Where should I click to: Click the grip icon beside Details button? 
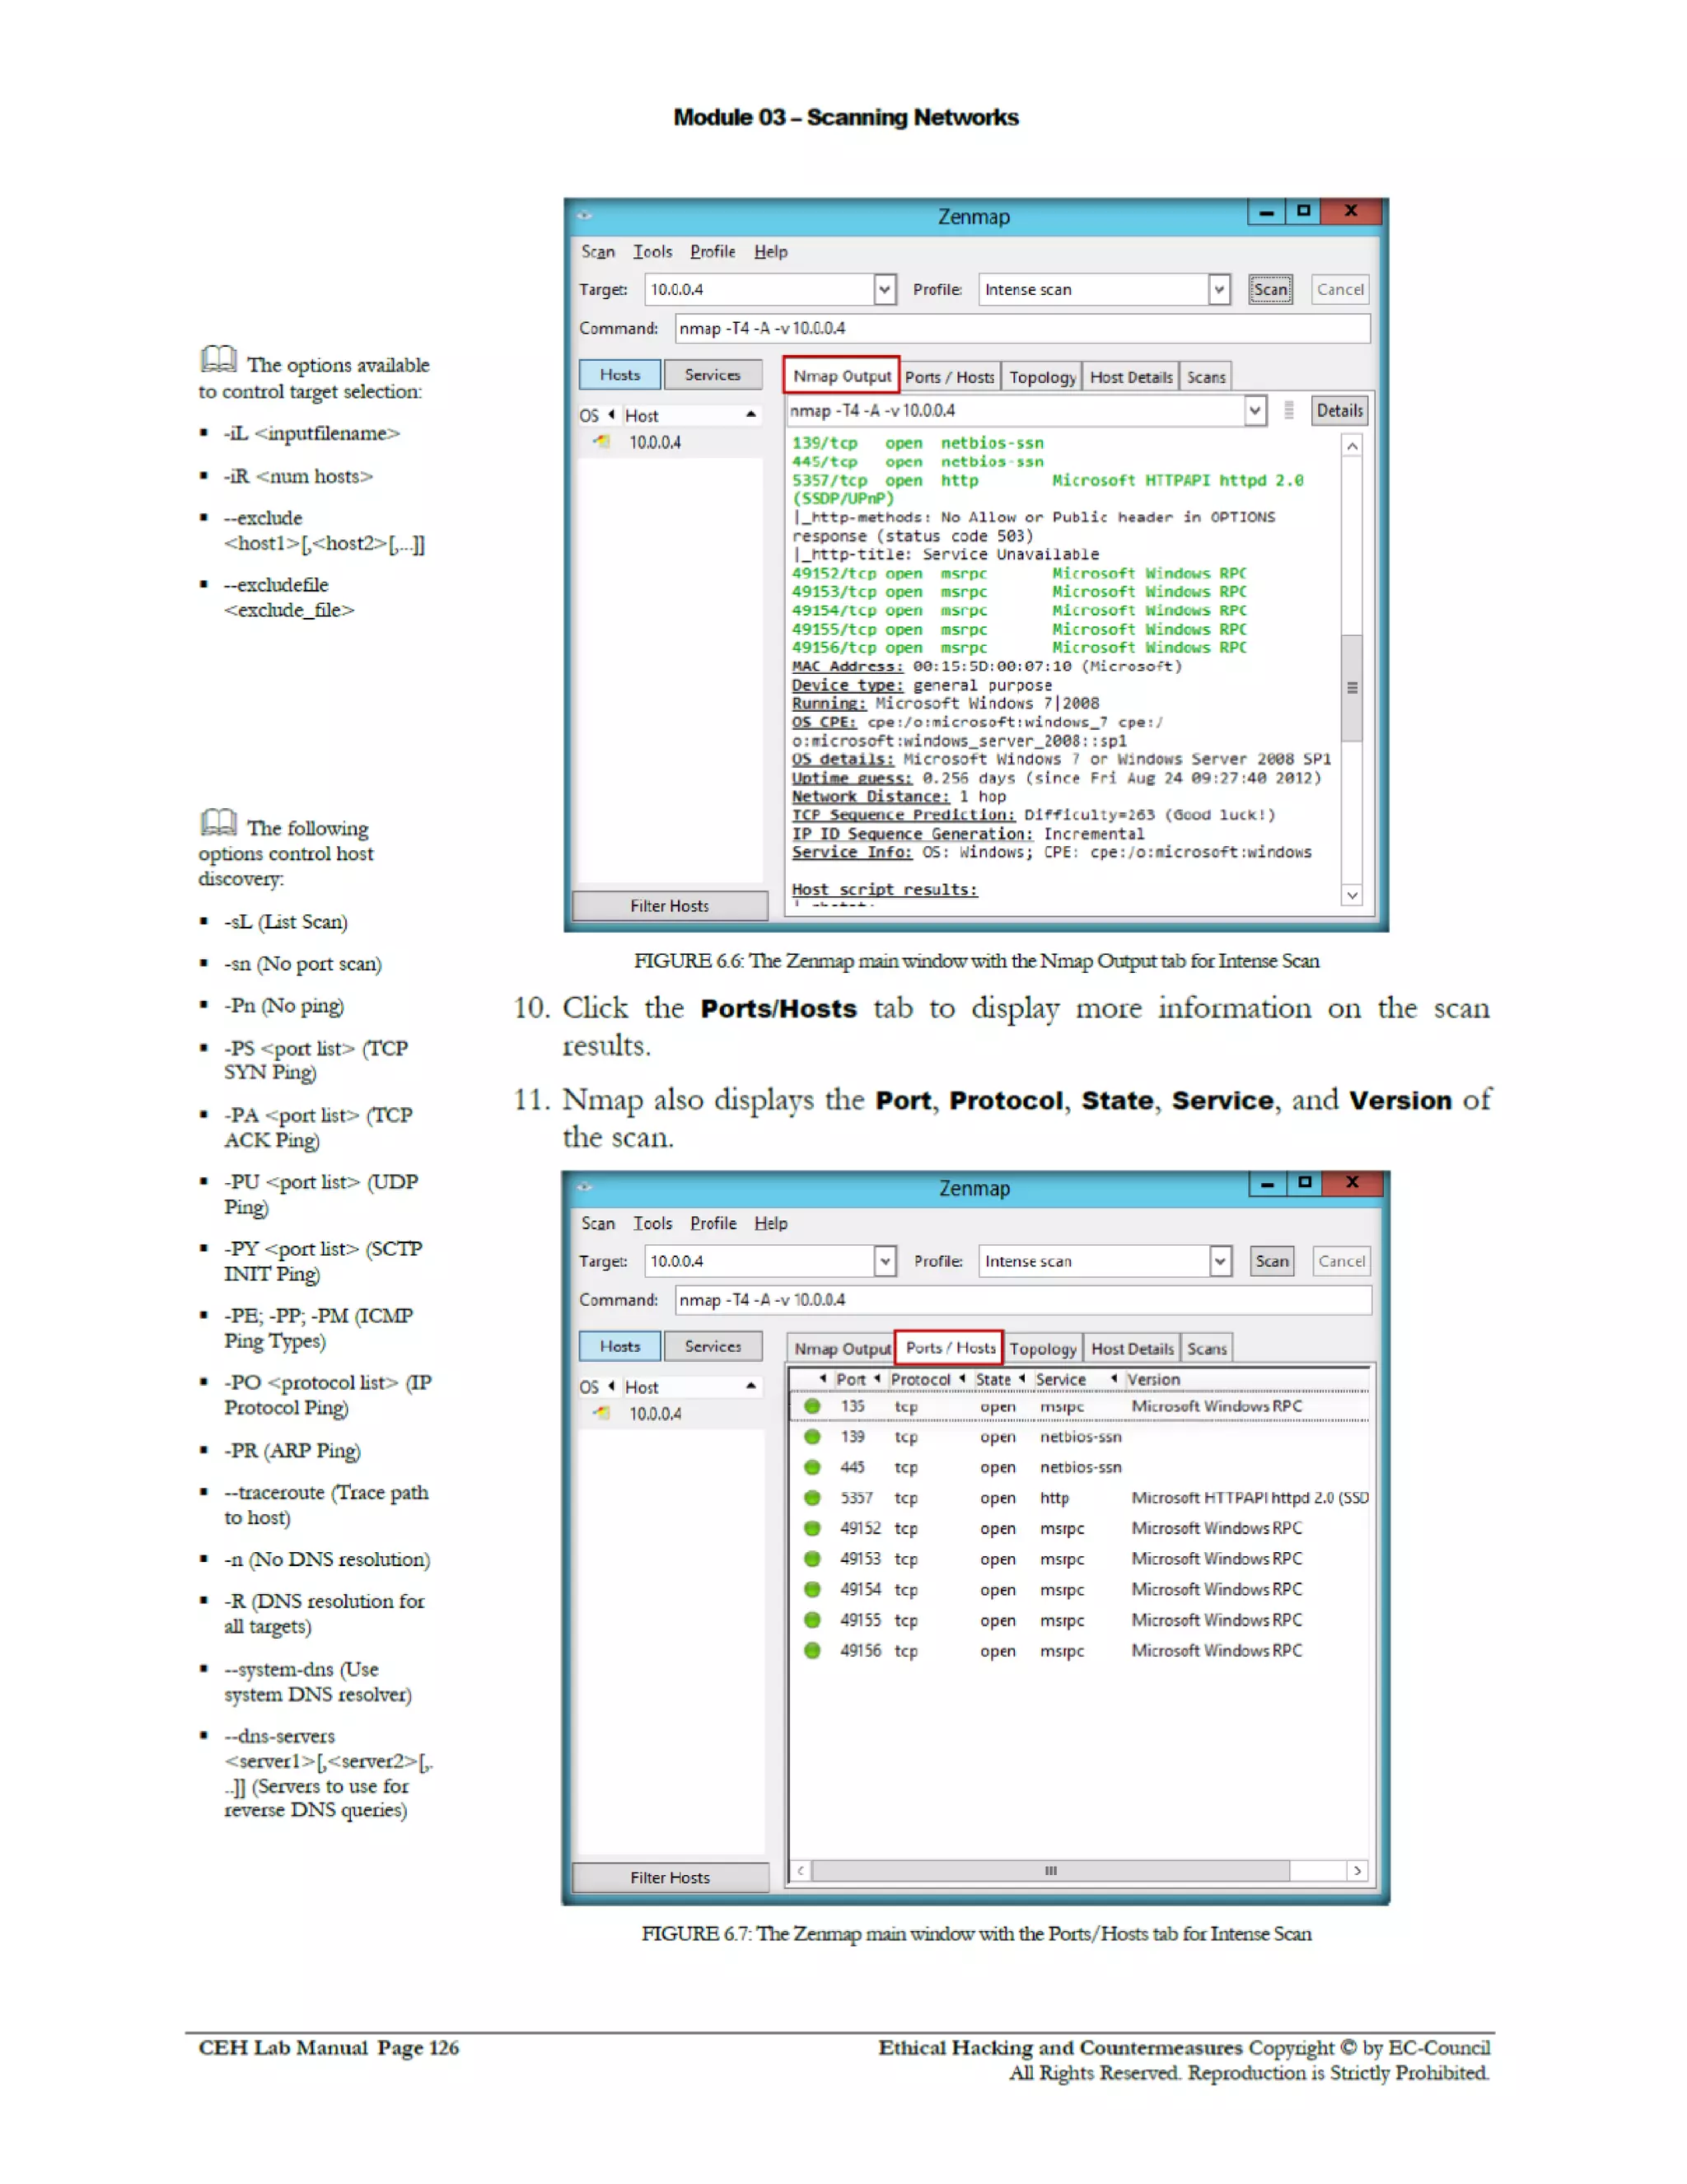pos(1289,410)
